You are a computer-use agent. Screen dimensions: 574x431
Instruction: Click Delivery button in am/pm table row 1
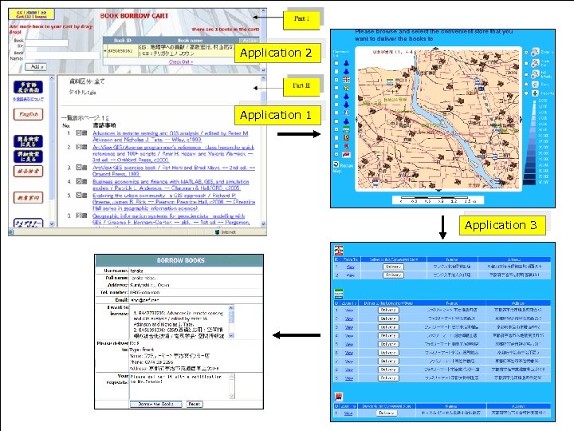(387, 413)
